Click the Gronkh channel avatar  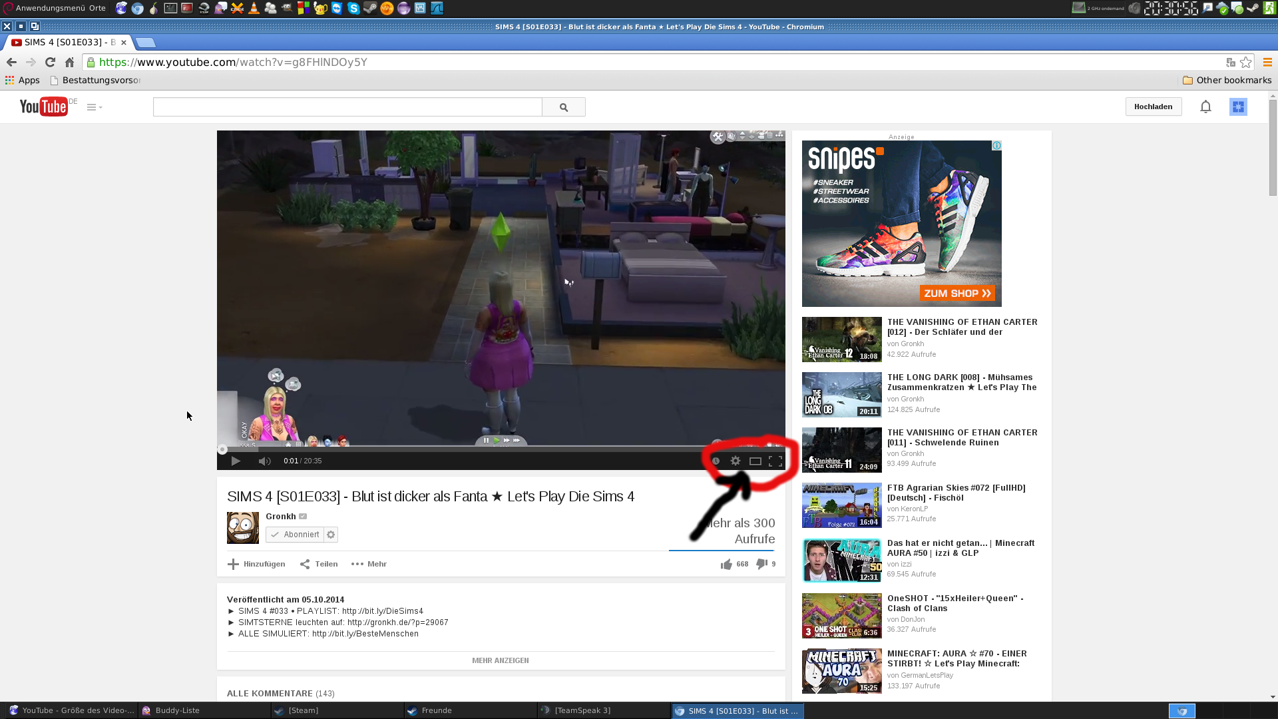pyautogui.click(x=243, y=528)
